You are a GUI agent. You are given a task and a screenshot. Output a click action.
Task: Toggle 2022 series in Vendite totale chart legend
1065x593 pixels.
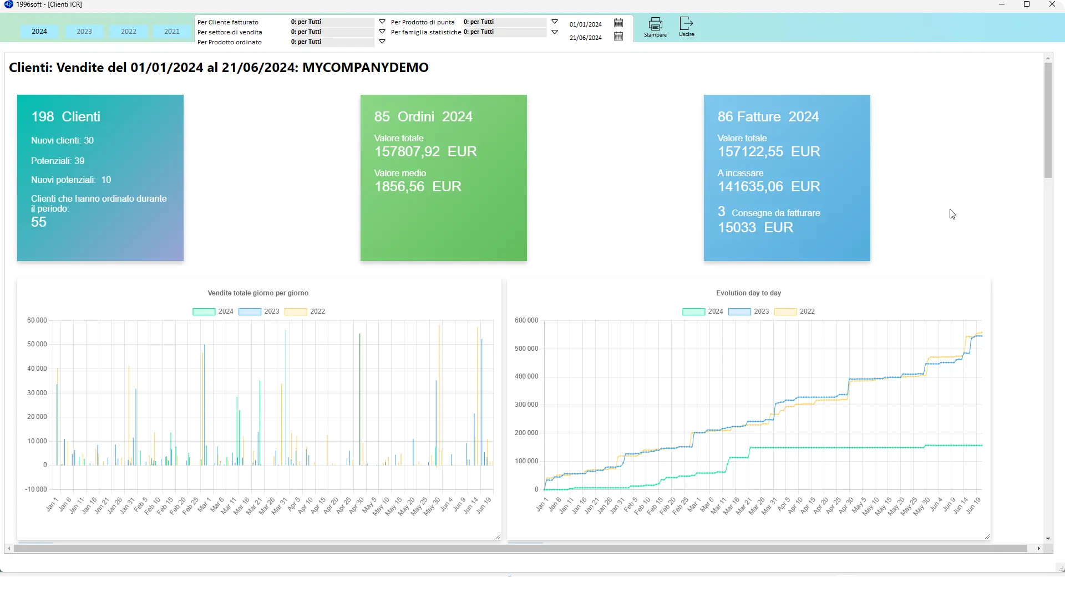click(305, 311)
